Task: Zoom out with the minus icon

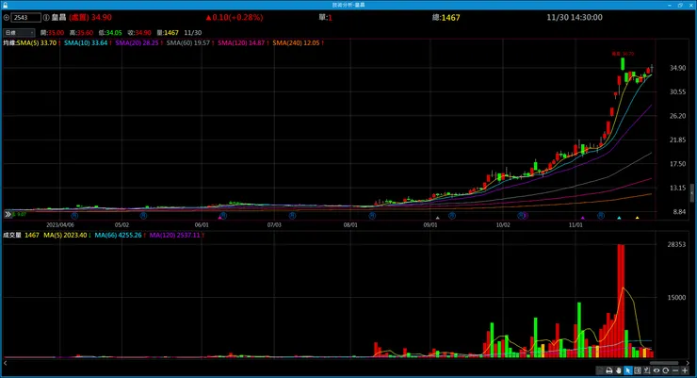Action: coord(675,370)
